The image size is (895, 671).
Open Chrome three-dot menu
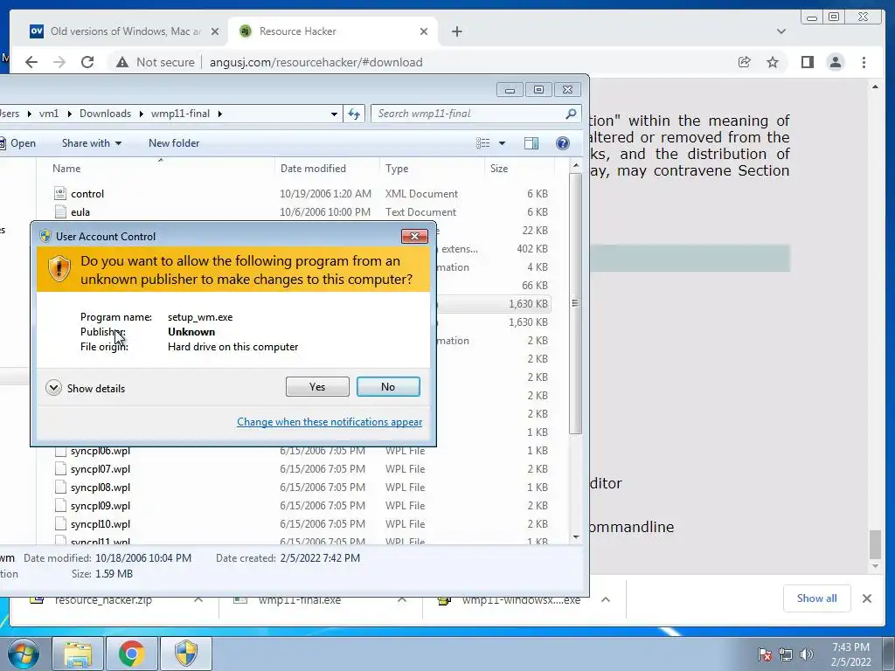[864, 62]
